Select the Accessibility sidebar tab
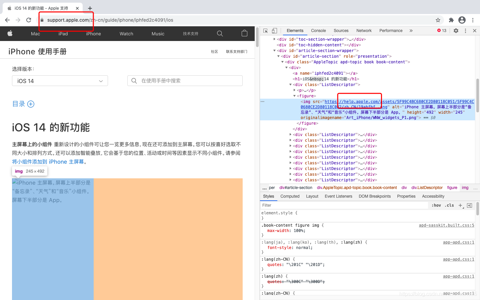480x300 pixels. (x=433, y=196)
